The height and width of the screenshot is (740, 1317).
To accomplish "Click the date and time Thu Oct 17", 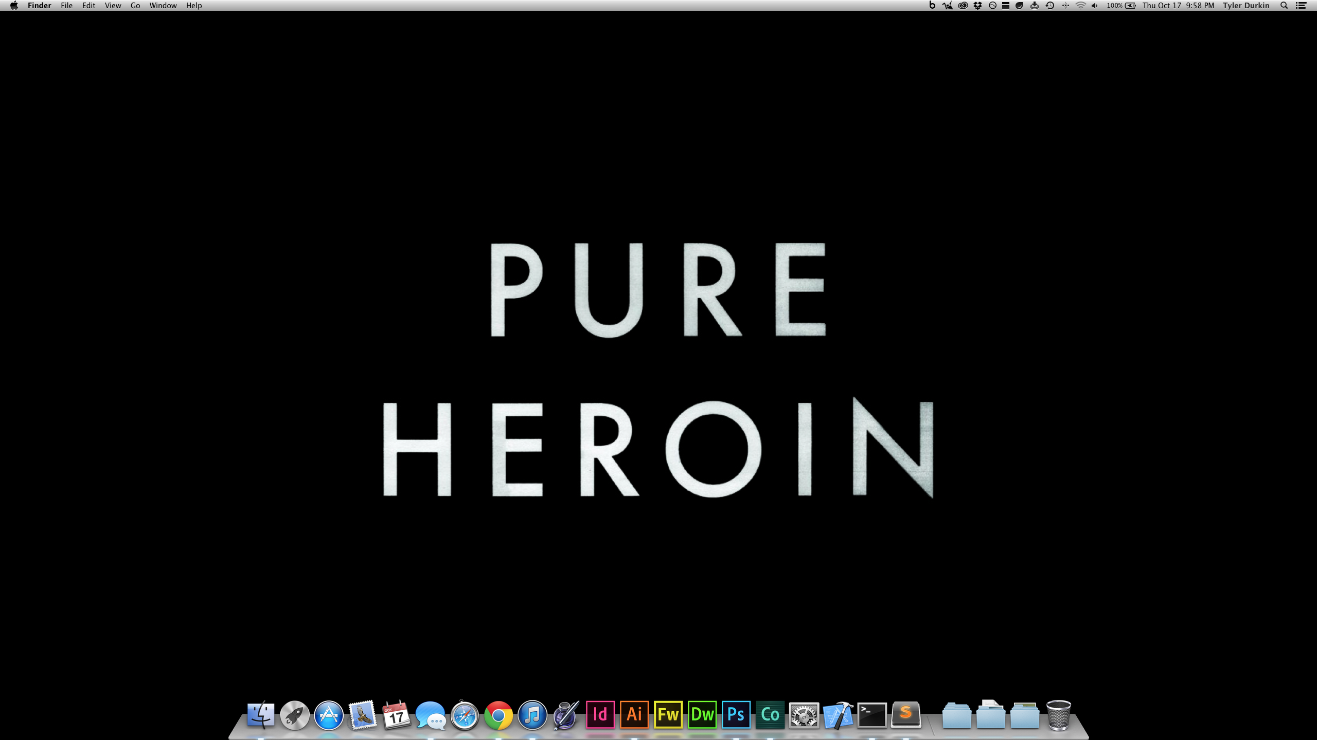I will click(1178, 6).
